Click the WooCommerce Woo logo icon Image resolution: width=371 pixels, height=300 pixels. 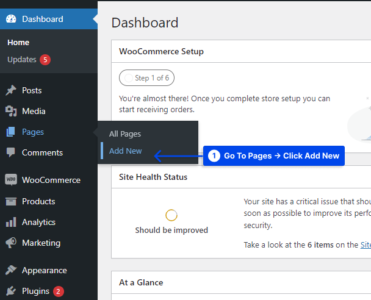[11, 180]
